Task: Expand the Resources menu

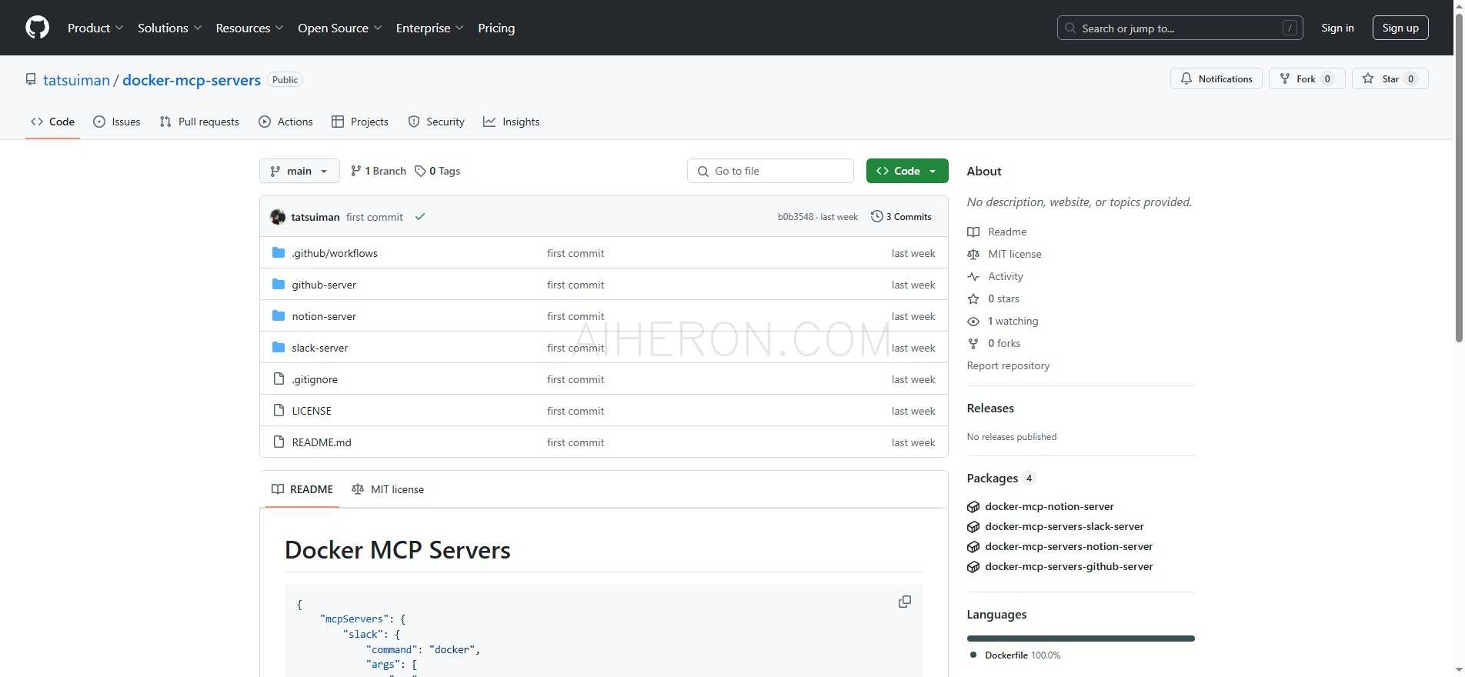Action: click(249, 28)
